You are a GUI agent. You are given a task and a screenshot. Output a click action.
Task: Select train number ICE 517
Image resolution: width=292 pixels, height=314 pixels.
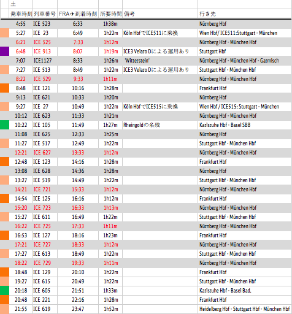click(x=42, y=144)
